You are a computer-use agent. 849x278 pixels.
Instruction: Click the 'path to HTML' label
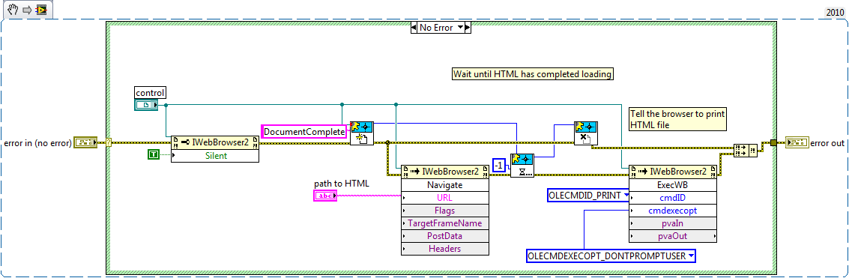(x=342, y=184)
